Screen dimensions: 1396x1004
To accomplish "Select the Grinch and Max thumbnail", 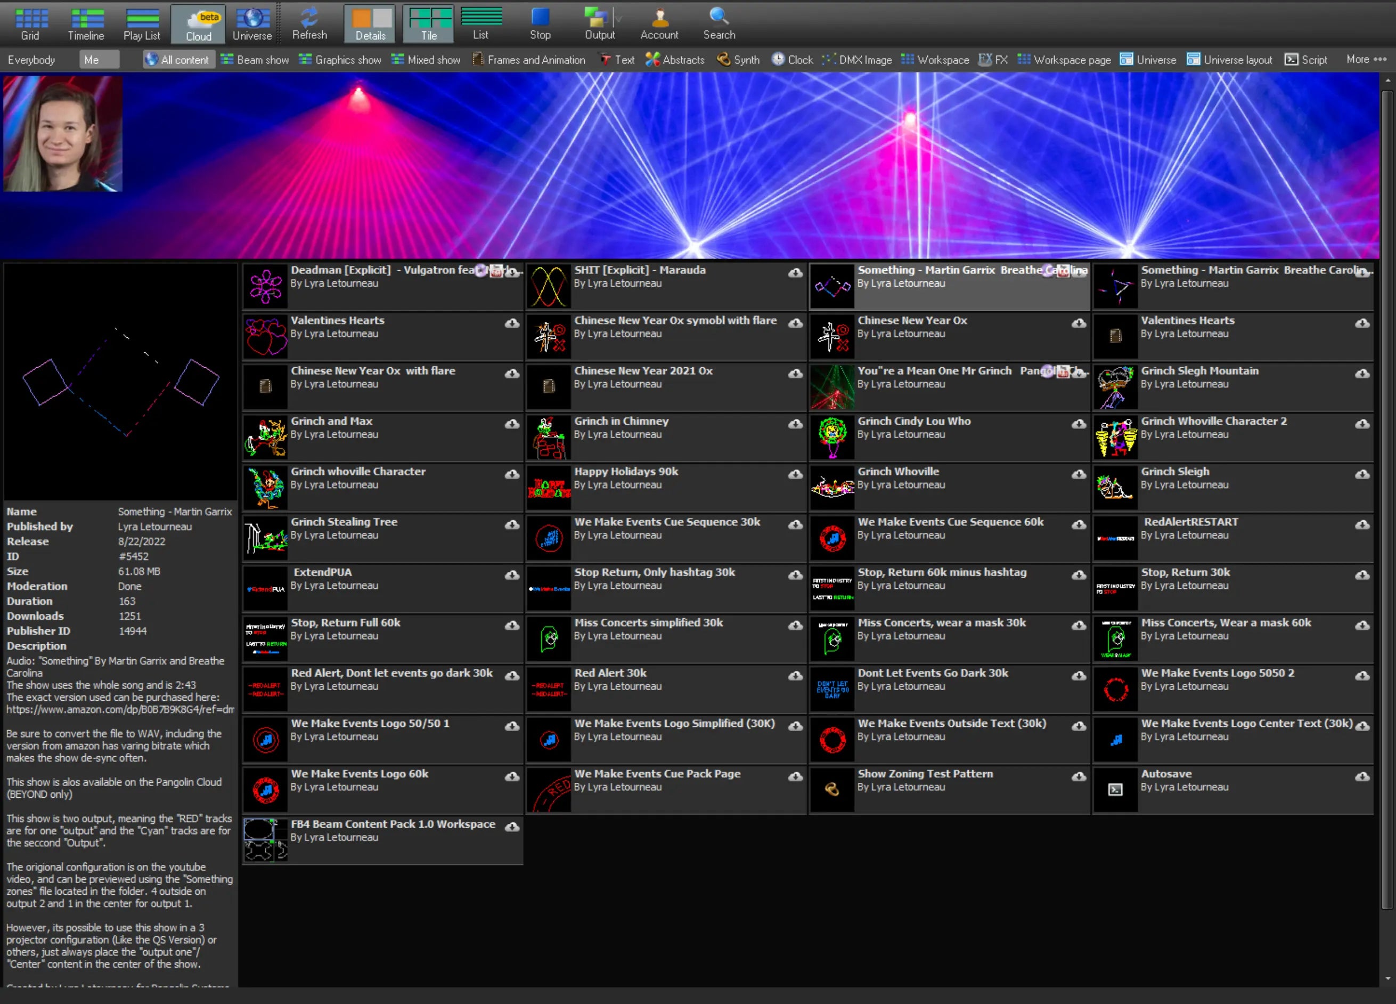I will pos(265,436).
